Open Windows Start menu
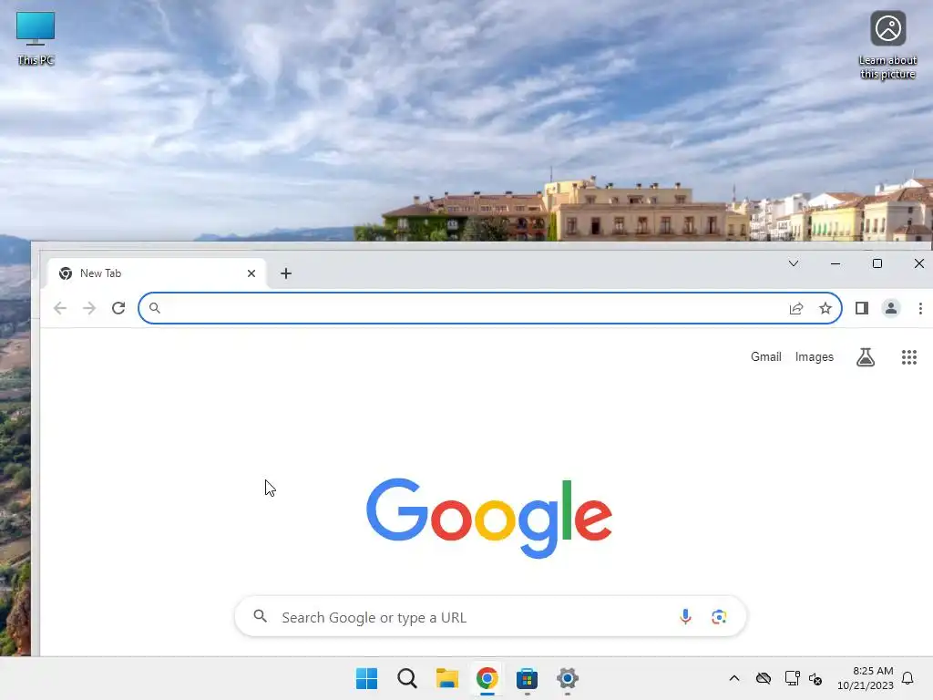Image resolution: width=933 pixels, height=700 pixels. click(x=366, y=678)
